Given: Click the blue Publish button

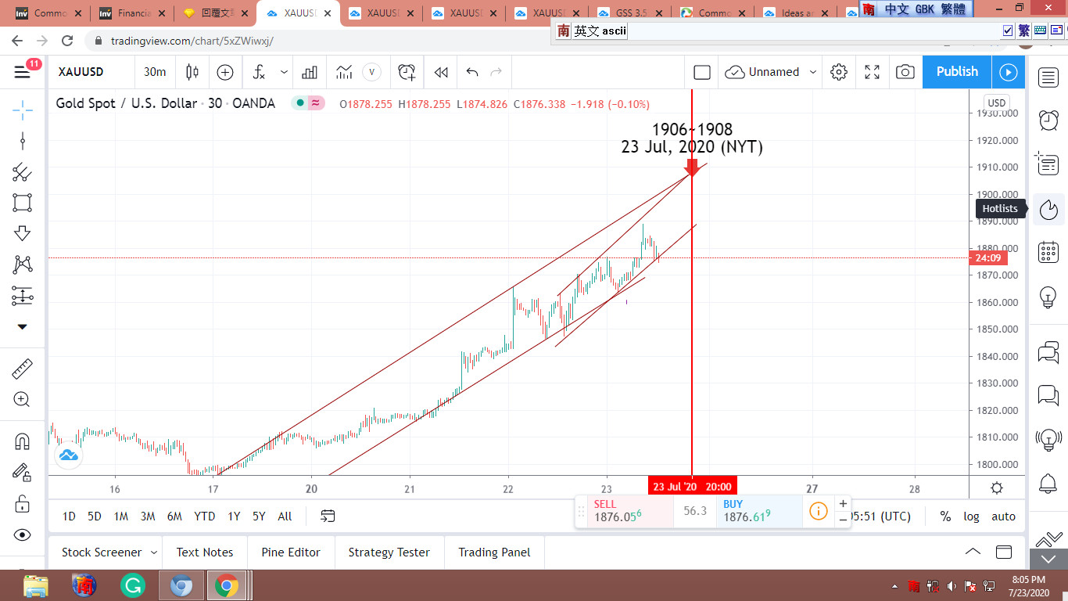Looking at the screenshot, I should point(957,72).
